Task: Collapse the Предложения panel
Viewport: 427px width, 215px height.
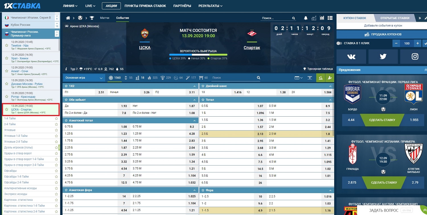Action: (425, 70)
